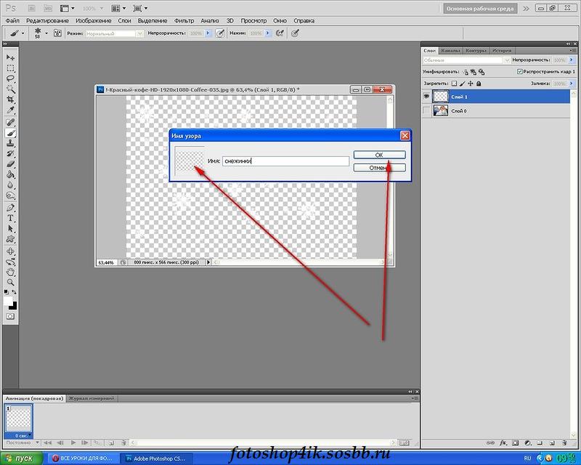This screenshot has height=465, width=581.
Task: Select the Hand tool
Action: pos(10,272)
